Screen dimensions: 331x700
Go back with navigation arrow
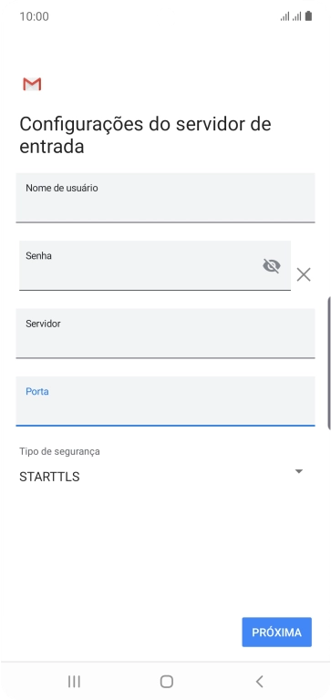(x=260, y=681)
